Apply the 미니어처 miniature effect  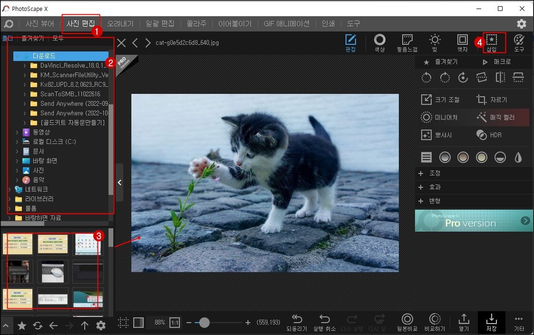coord(439,117)
